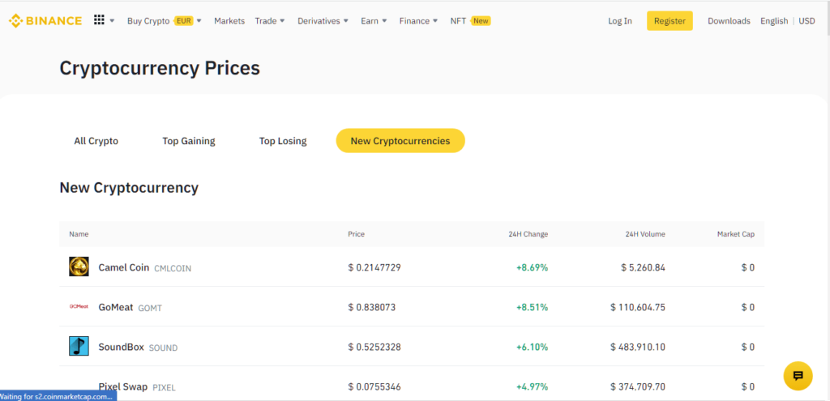Click the Name column header
Image resolution: width=830 pixels, height=401 pixels.
click(79, 234)
